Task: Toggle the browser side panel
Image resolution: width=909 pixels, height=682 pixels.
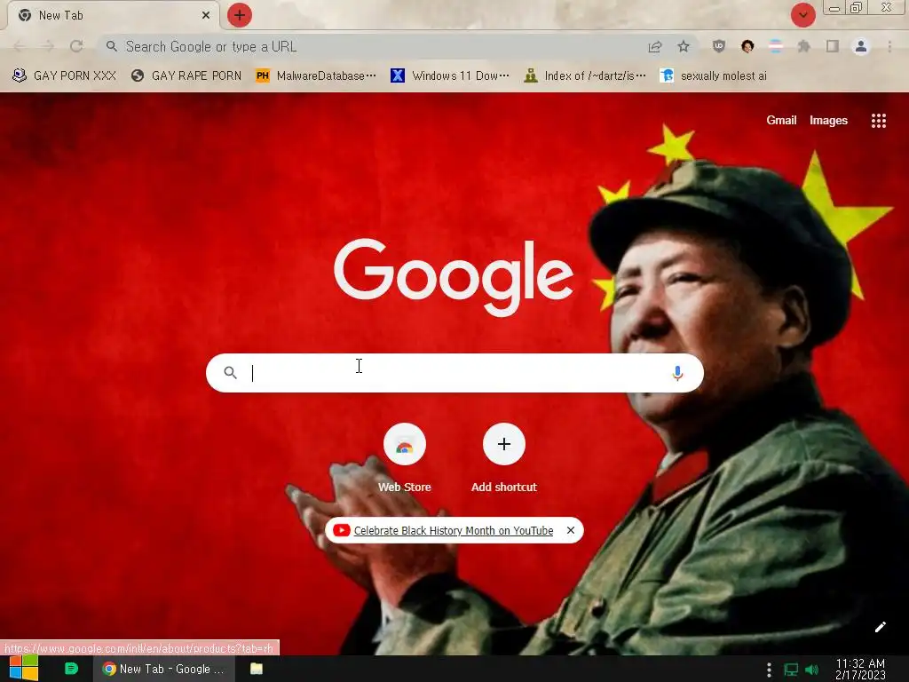Action: pyautogui.click(x=833, y=46)
